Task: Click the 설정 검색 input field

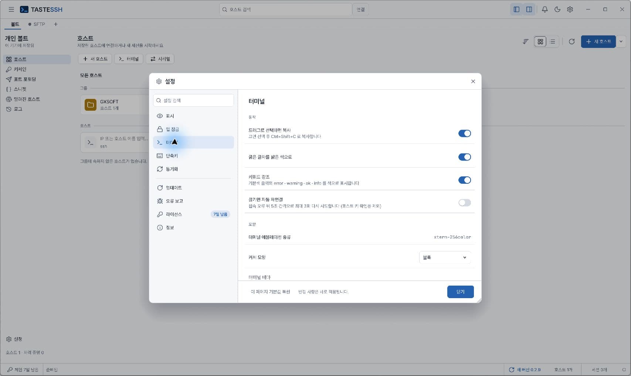Action: [193, 100]
